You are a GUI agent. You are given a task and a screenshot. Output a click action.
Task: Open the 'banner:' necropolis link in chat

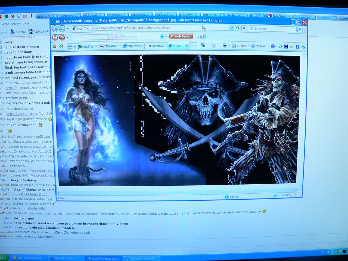pyautogui.click(x=39, y=176)
